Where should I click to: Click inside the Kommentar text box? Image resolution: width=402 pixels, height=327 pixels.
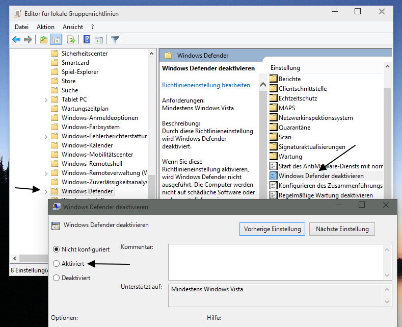tap(275, 262)
